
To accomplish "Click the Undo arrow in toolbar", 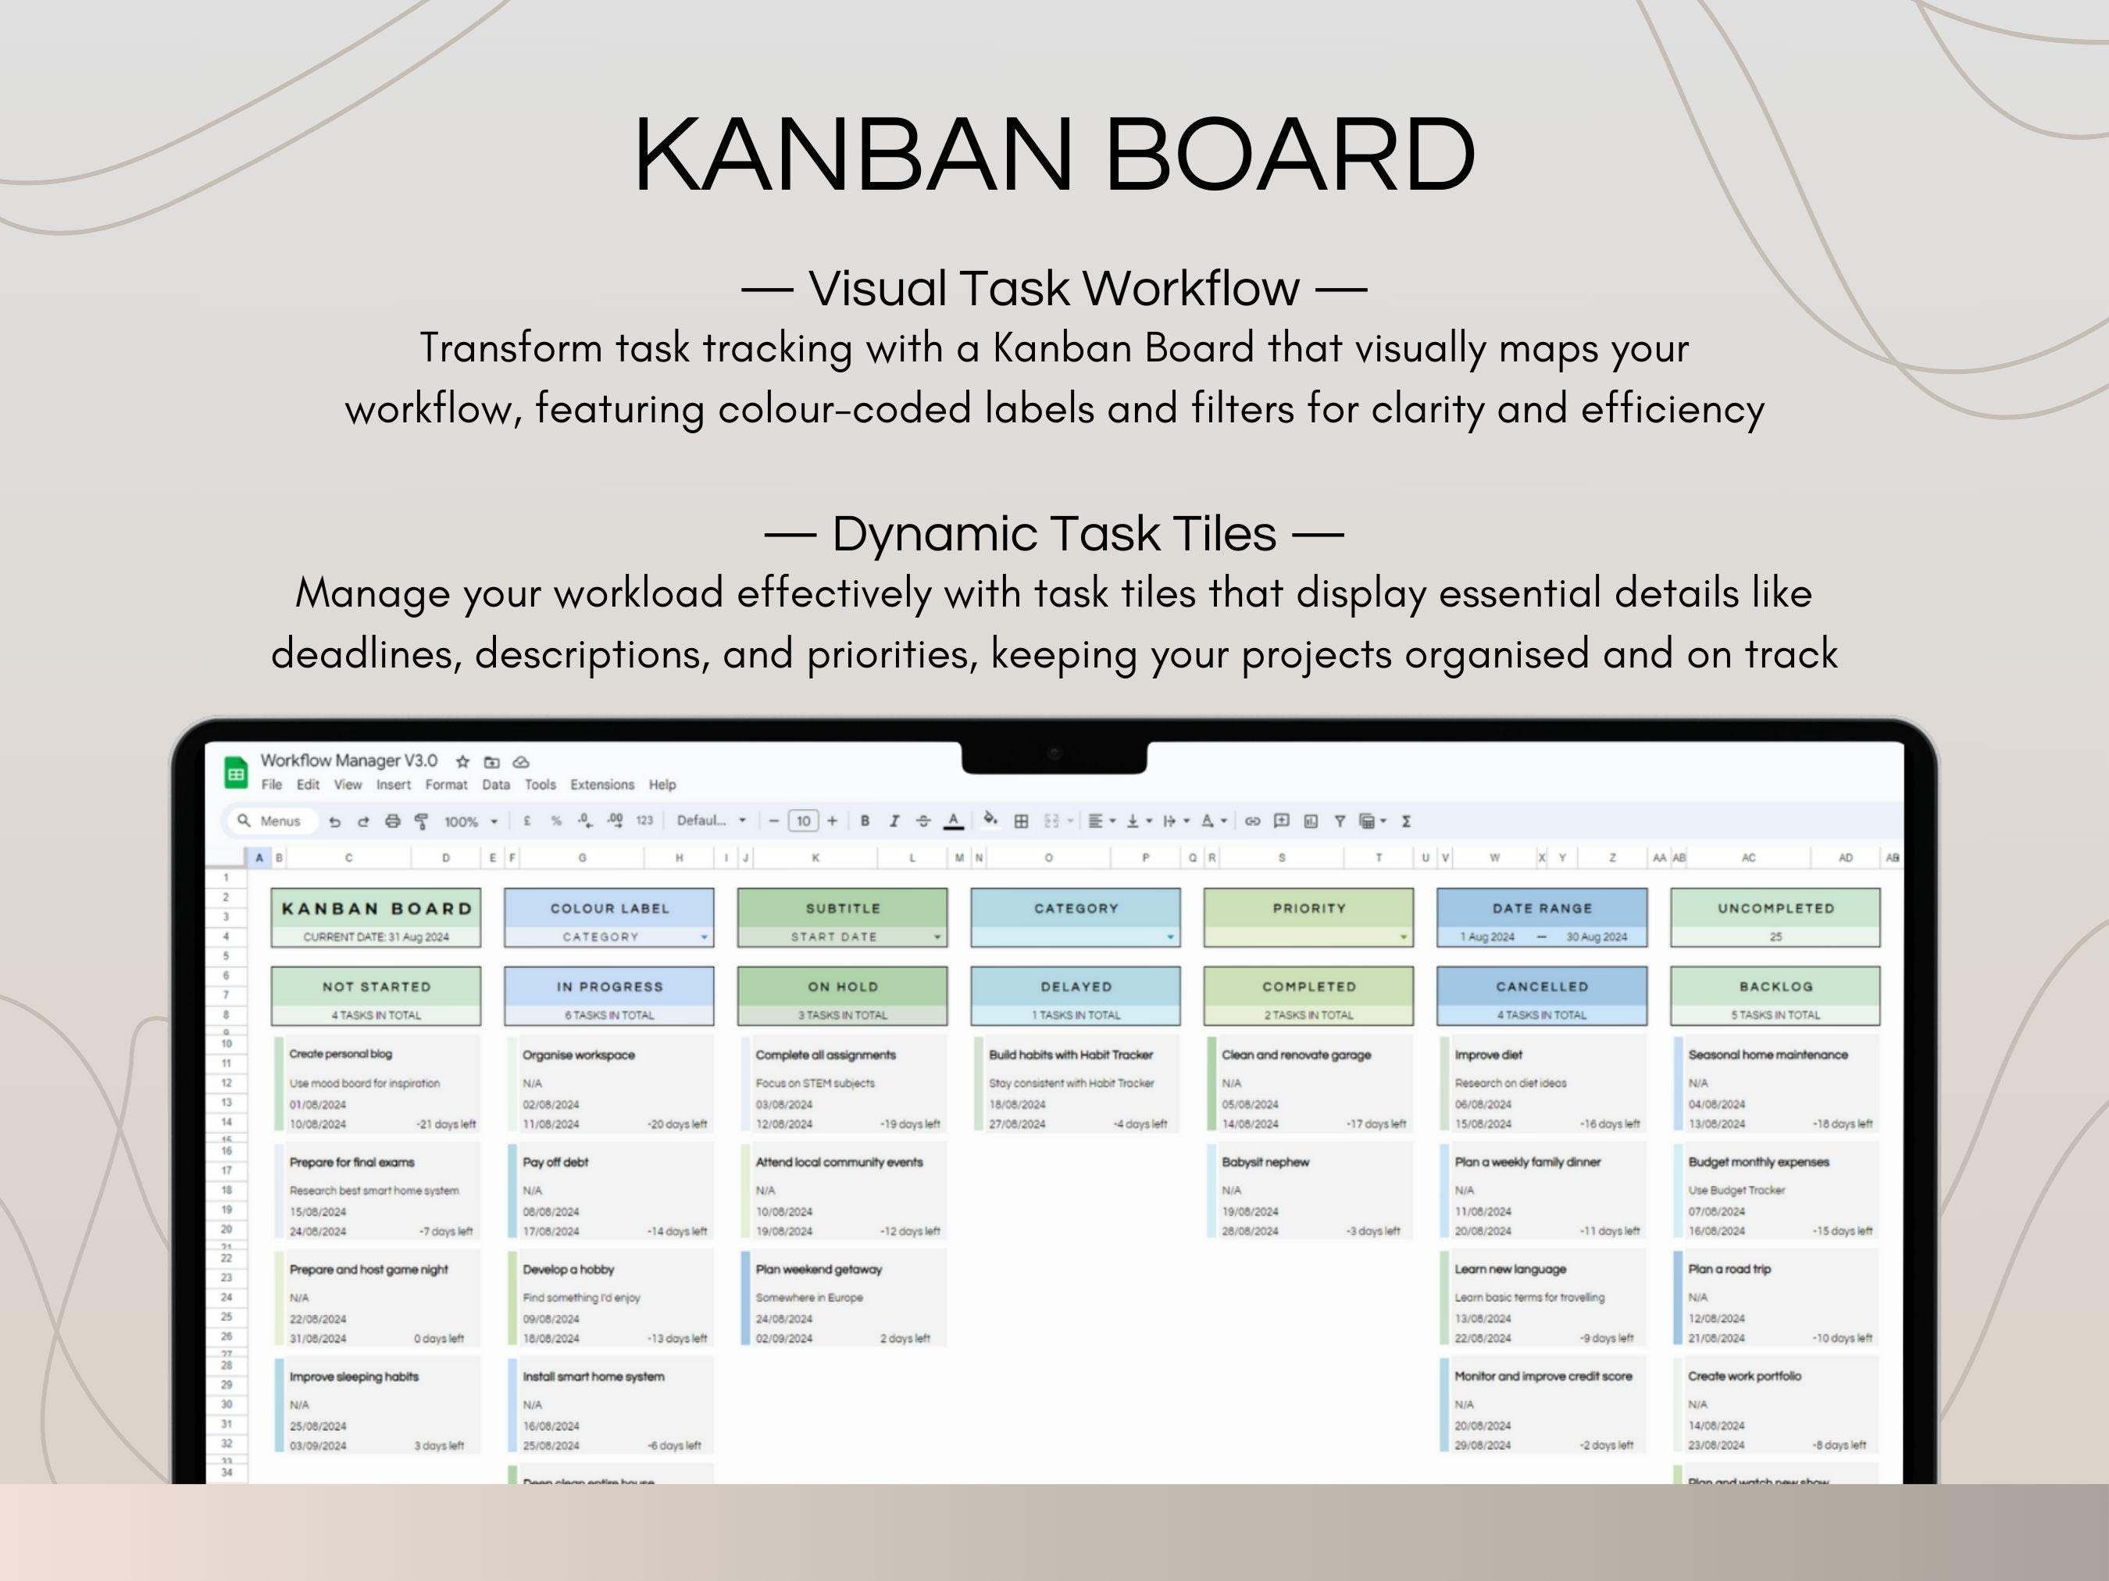I will 334,821.
